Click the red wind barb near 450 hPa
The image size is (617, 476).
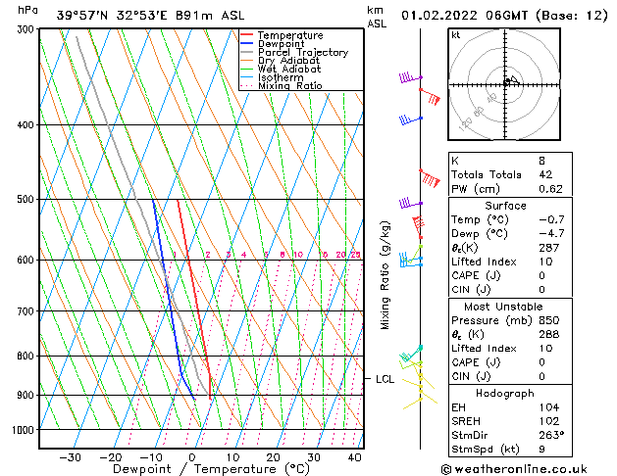(430, 178)
